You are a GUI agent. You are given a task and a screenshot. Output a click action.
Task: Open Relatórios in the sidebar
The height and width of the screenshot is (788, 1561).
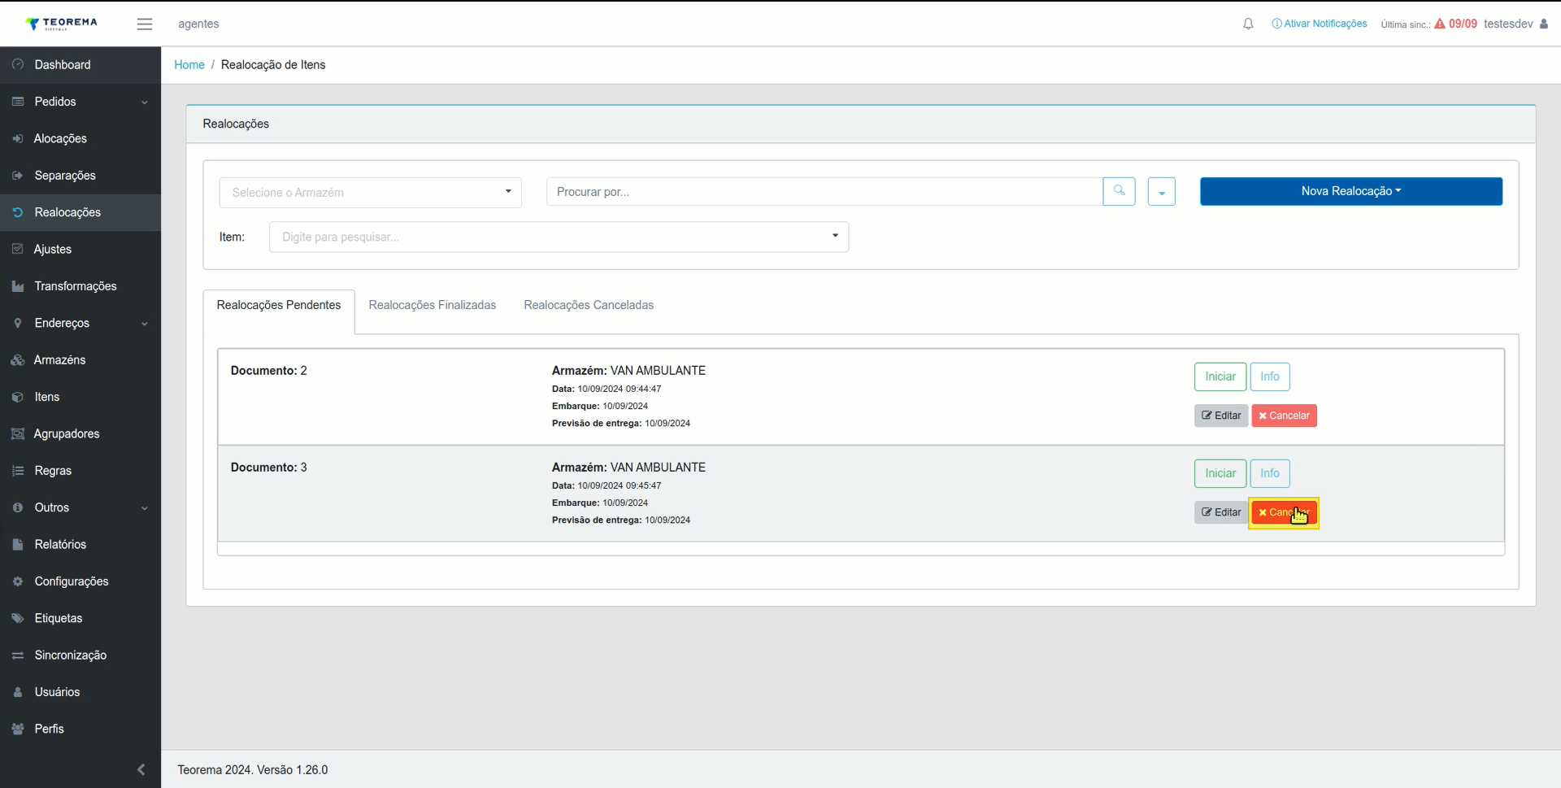[x=80, y=544]
